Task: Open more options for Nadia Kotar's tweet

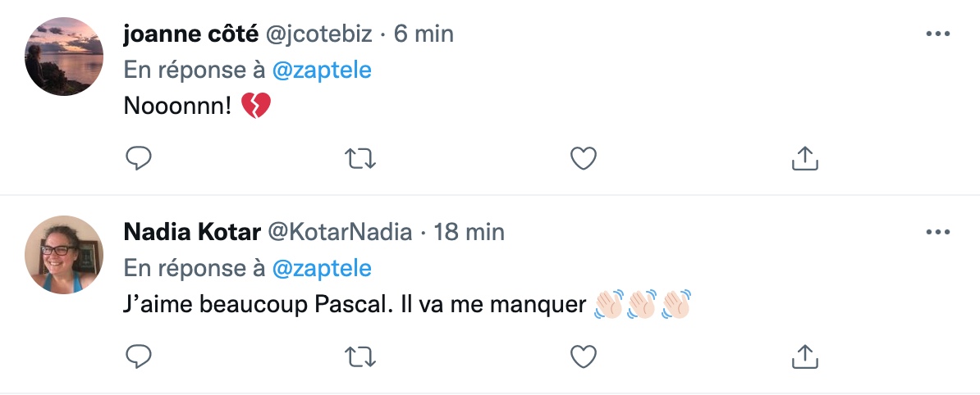Action: [x=937, y=232]
